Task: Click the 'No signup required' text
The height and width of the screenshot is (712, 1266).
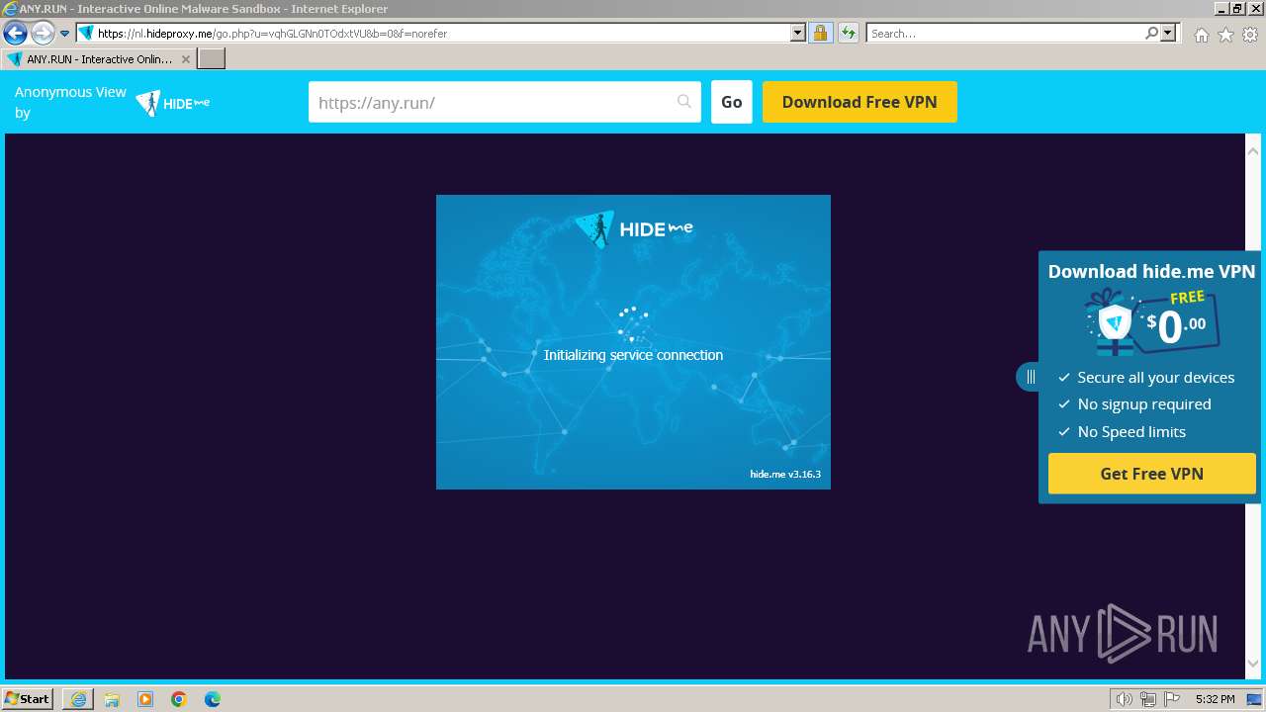Action: (1144, 404)
